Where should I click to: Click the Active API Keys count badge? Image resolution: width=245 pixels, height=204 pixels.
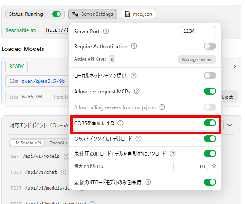pyautogui.click(x=112, y=59)
